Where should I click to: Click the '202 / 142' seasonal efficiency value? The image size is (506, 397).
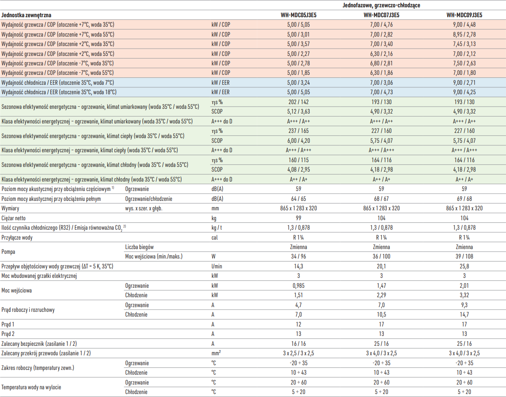click(298, 102)
